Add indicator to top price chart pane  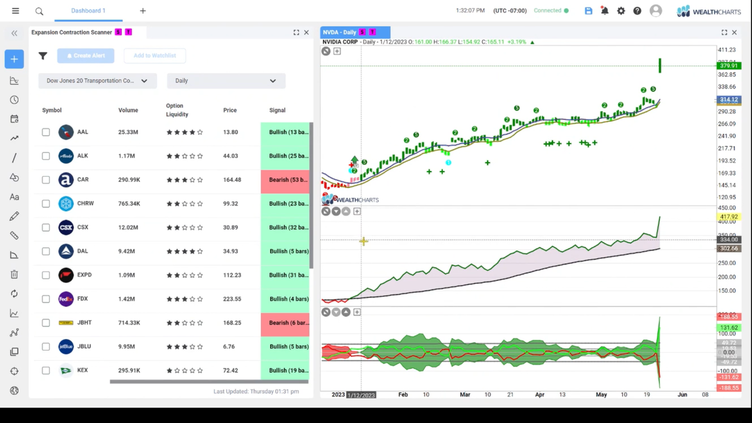(x=337, y=51)
